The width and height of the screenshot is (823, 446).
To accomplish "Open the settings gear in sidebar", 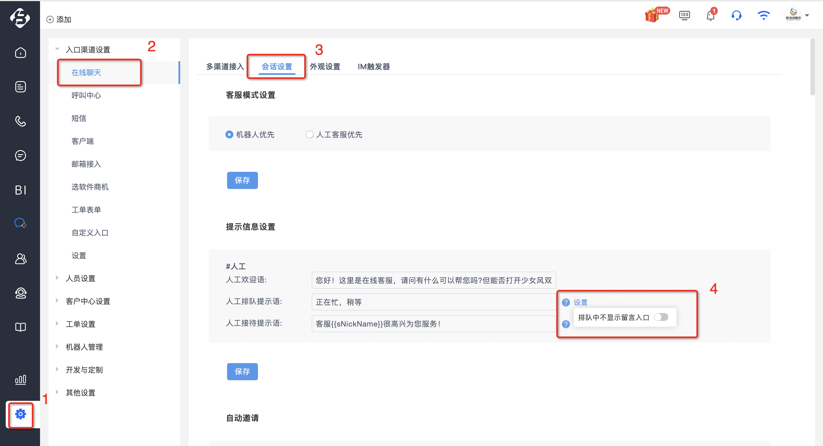I will pyautogui.click(x=21, y=414).
